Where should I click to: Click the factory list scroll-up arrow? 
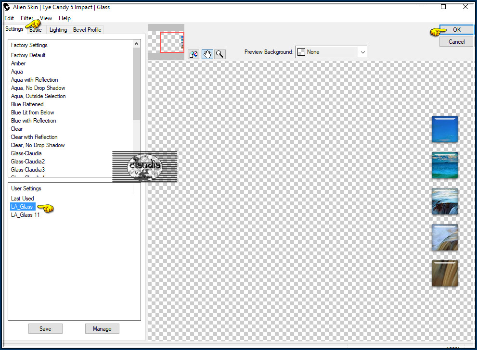point(137,44)
